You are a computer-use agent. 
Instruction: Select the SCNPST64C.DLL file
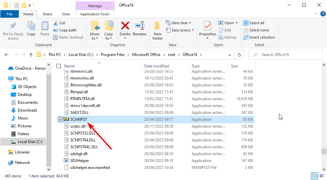point(84,147)
